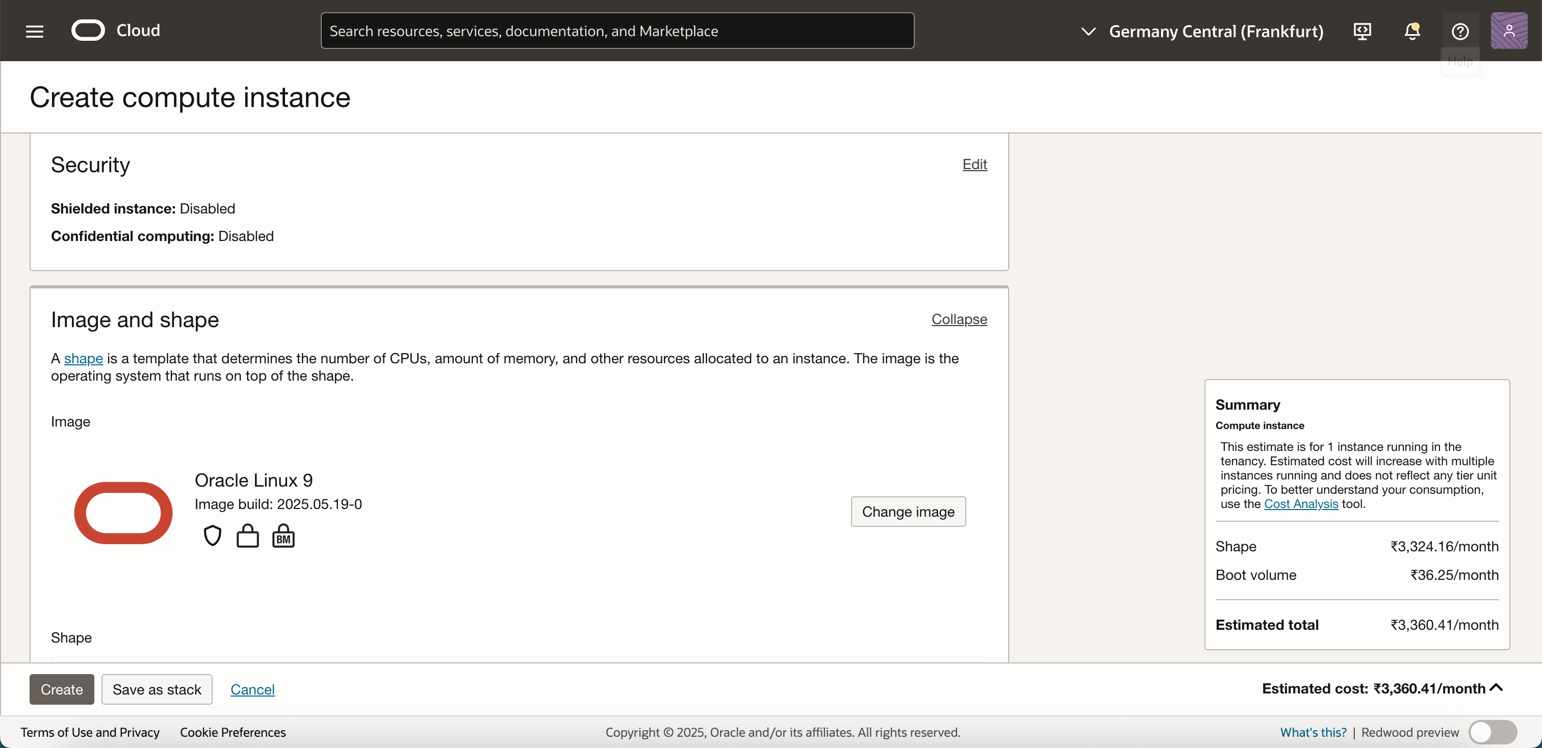Collapse the Image and shape section
1542x748 pixels.
tap(959, 319)
